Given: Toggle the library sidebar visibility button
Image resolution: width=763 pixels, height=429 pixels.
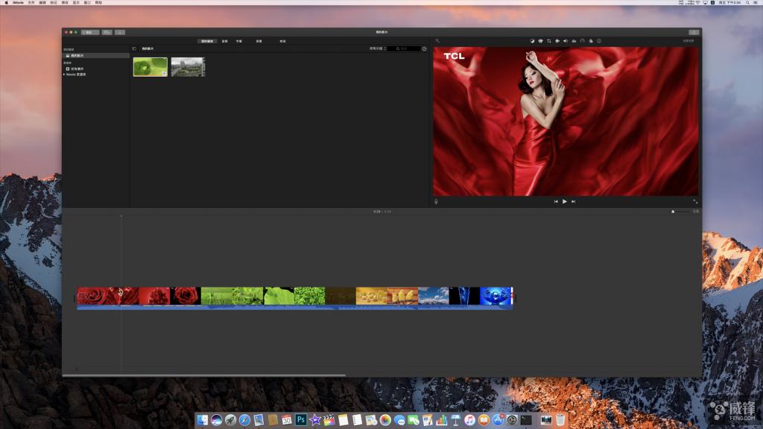Looking at the screenshot, I should click(x=134, y=48).
